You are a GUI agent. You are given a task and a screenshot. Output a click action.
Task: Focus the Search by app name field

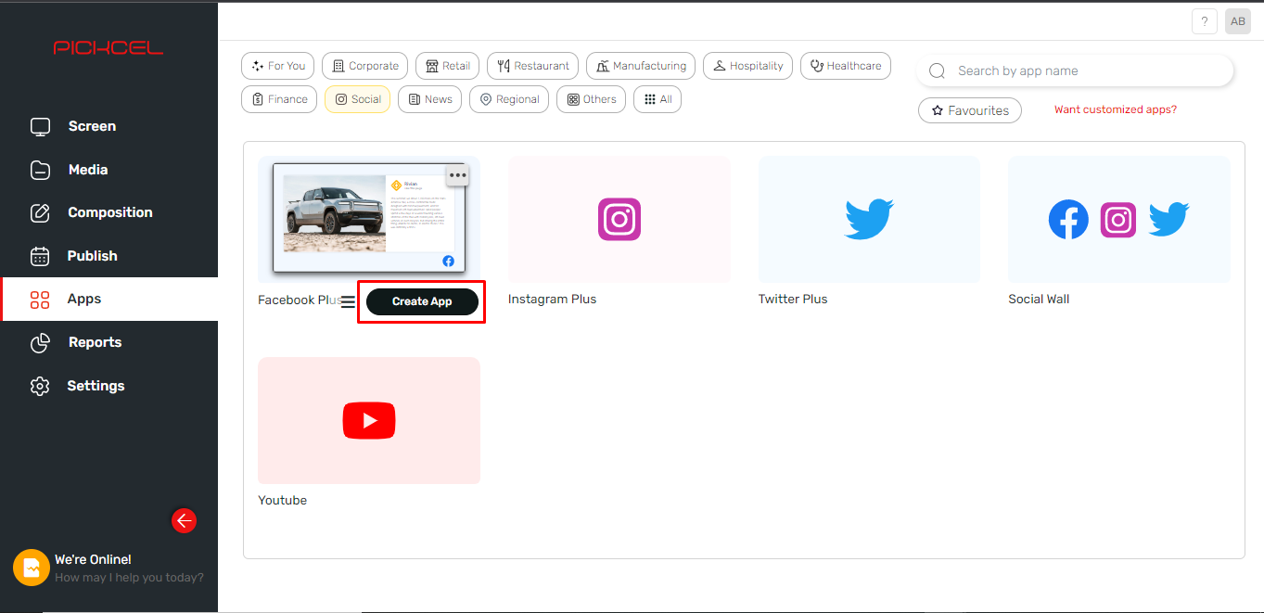[1075, 71]
